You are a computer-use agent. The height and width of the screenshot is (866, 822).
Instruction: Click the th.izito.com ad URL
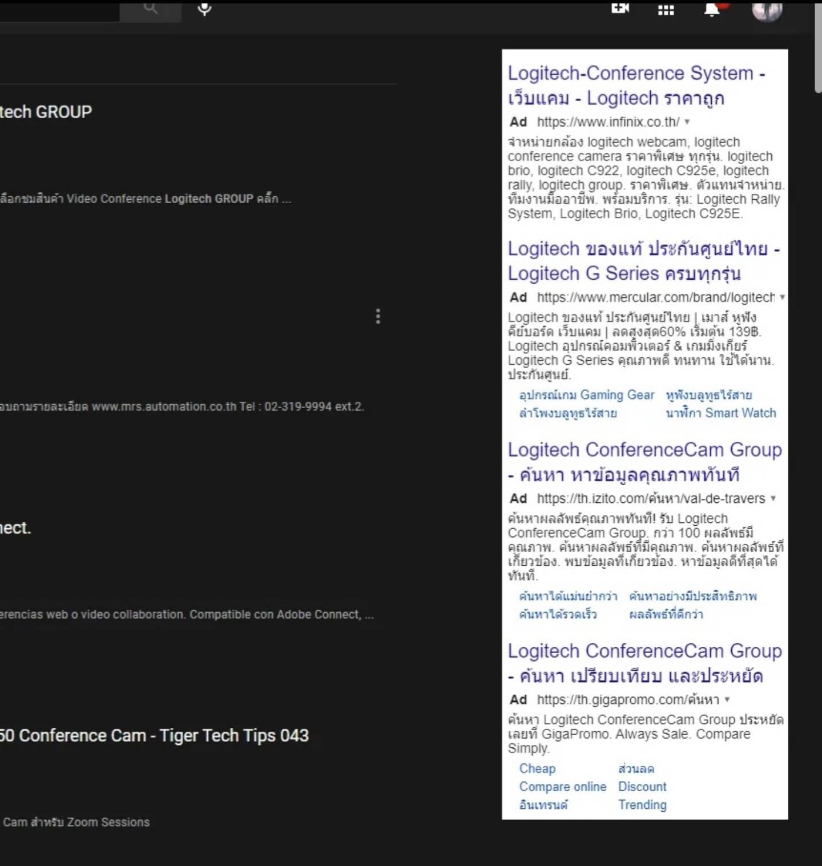coord(651,498)
